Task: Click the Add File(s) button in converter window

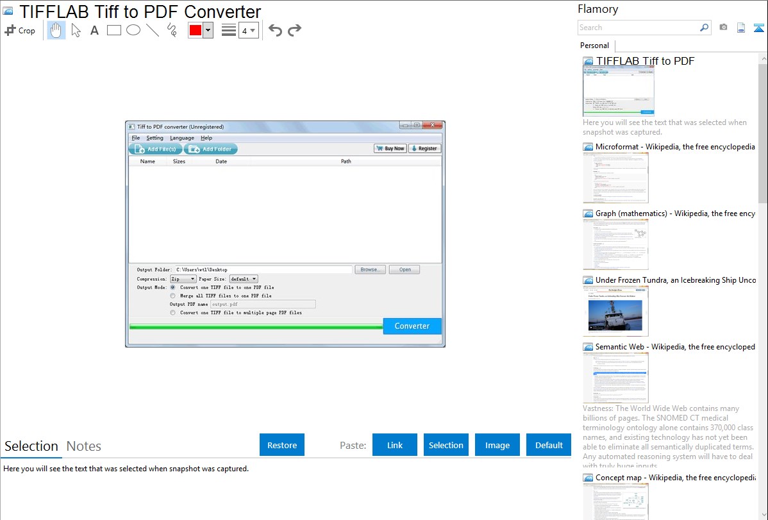Action: tap(155, 149)
